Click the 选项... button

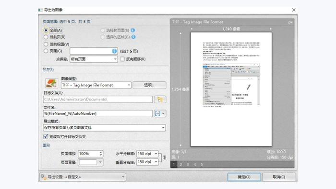pyautogui.click(x=149, y=85)
